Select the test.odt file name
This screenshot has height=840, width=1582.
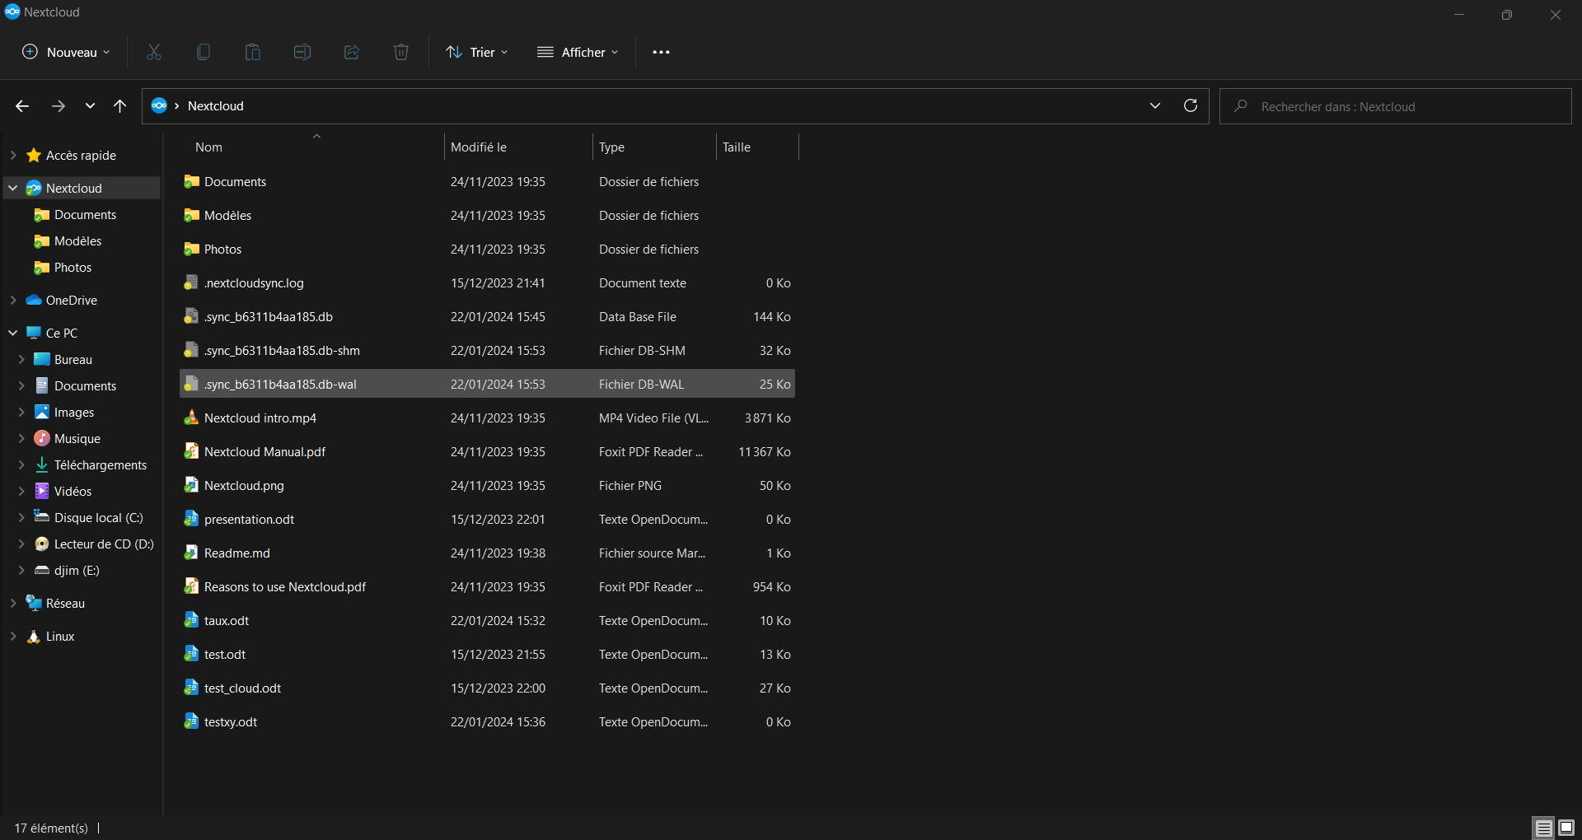225,654
